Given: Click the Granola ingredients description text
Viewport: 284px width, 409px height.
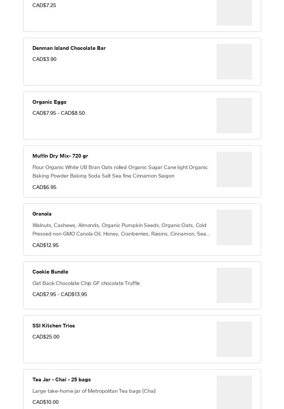Looking at the screenshot, I should [x=121, y=230].
